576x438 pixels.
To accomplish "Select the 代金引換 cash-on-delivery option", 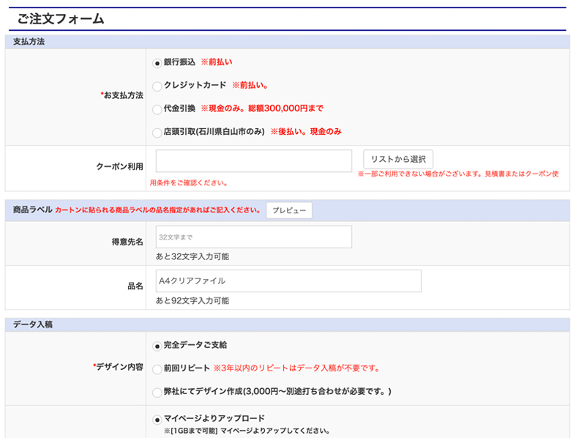I will tap(157, 110).
